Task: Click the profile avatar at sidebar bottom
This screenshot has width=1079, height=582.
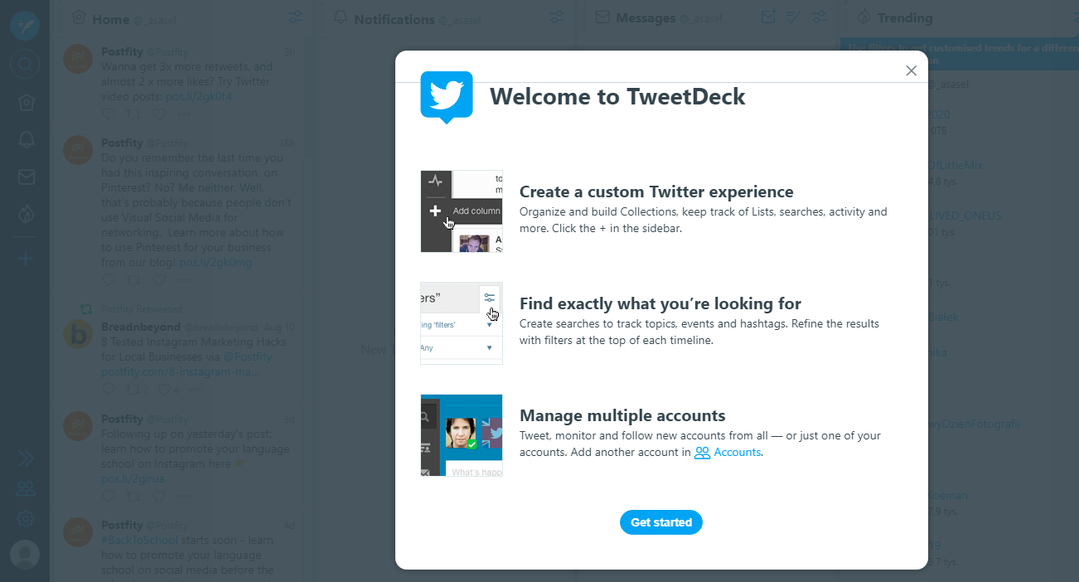Action: pyautogui.click(x=25, y=555)
